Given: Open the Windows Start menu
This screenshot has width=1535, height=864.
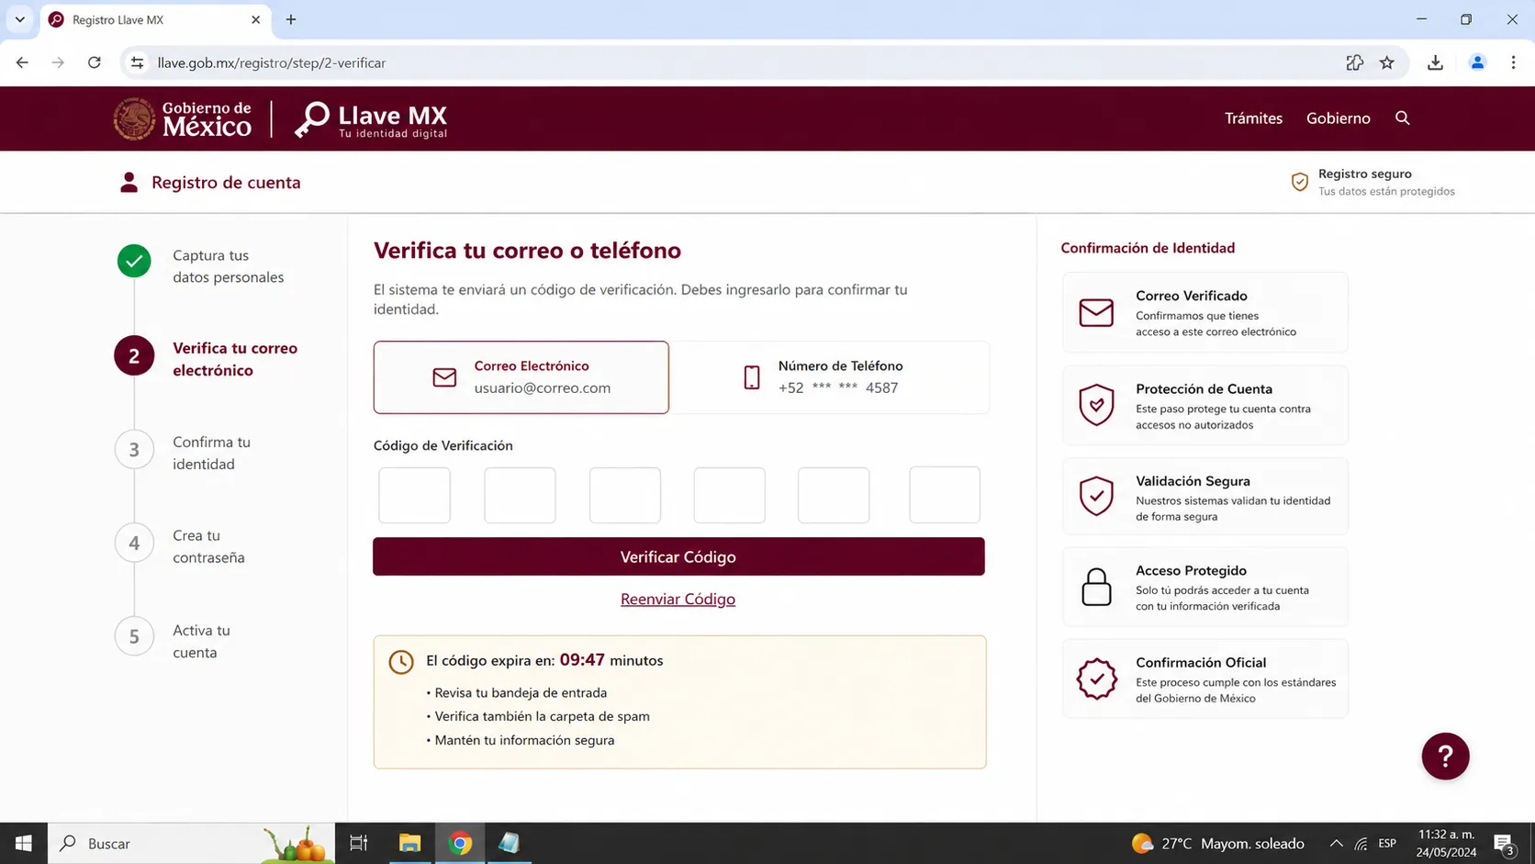Looking at the screenshot, I should (24, 843).
